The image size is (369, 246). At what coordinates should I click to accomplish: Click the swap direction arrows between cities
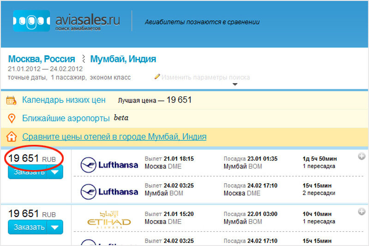[x=83, y=59]
